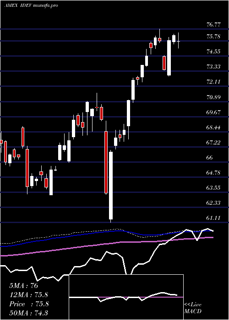Click the 5MA : 76 readout
The width and height of the screenshot is (229, 320).
[24, 286]
